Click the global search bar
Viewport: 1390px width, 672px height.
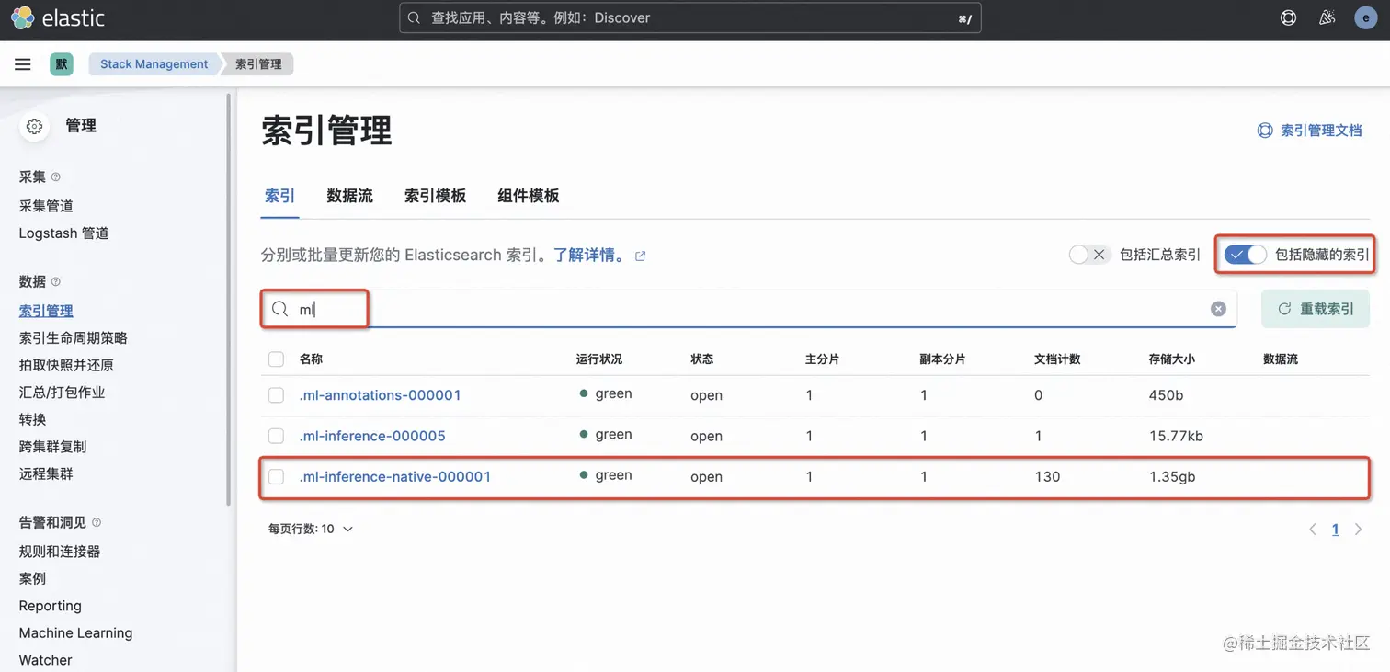(690, 17)
